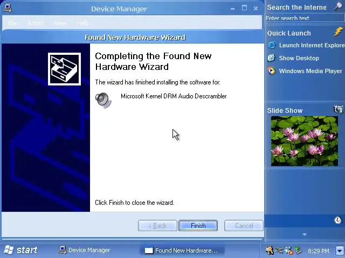Click the greyed-out Back button
Image resolution: width=345 pixels, height=258 pixels.
(x=157, y=226)
